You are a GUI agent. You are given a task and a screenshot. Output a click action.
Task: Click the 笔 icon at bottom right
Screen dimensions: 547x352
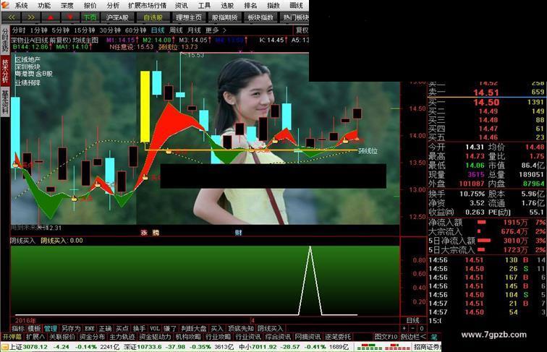tap(434, 337)
